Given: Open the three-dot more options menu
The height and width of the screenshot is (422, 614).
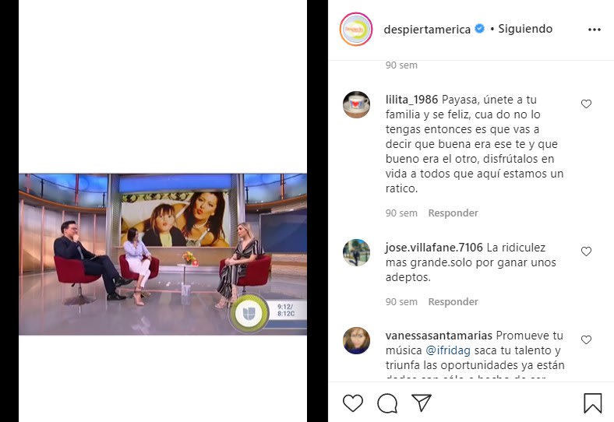Looking at the screenshot, I should click(x=594, y=30).
